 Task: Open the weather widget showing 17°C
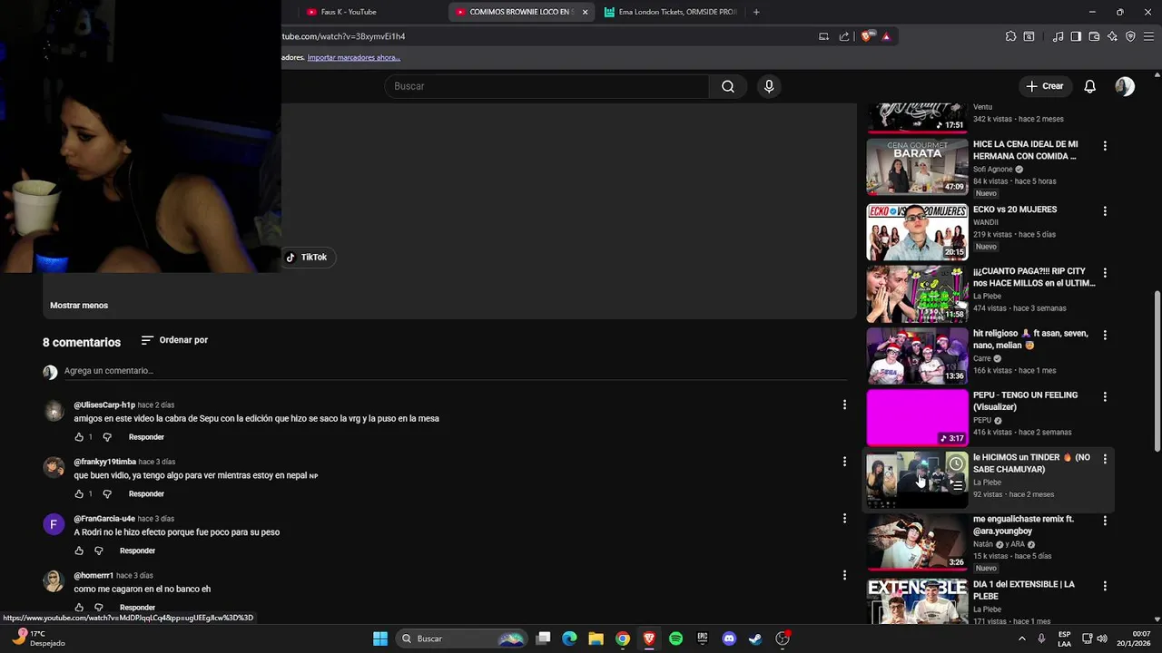tap(38, 638)
